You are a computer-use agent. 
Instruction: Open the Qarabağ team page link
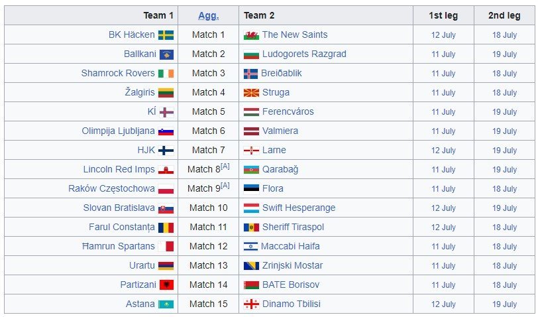pyautogui.click(x=280, y=169)
